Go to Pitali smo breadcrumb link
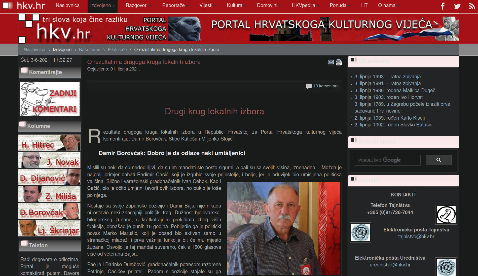The image size is (478, 276). click(117, 50)
